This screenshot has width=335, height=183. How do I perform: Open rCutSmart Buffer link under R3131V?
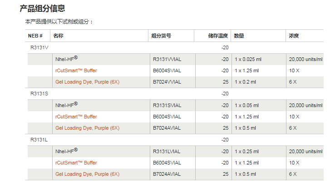(x=76, y=70)
